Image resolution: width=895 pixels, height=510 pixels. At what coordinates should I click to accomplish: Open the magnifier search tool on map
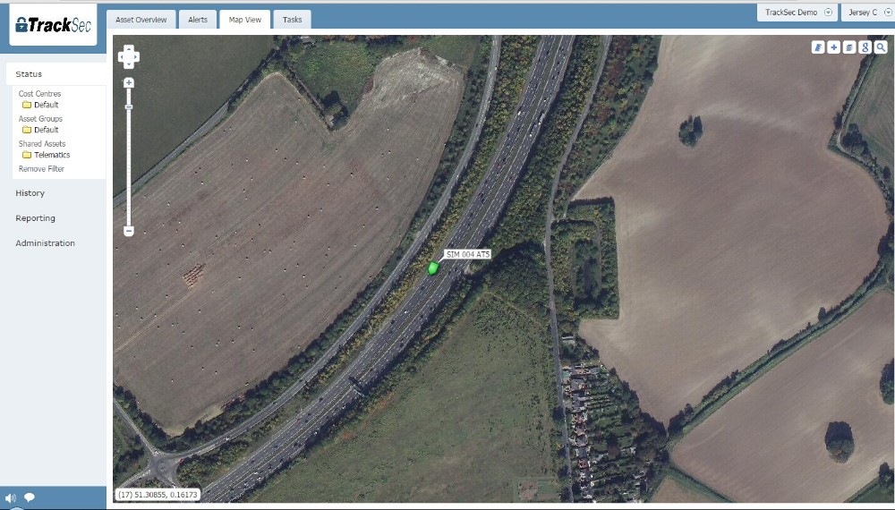[x=881, y=47]
